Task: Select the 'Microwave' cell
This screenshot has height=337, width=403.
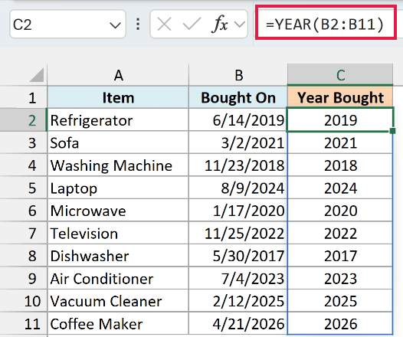Action: click(118, 211)
